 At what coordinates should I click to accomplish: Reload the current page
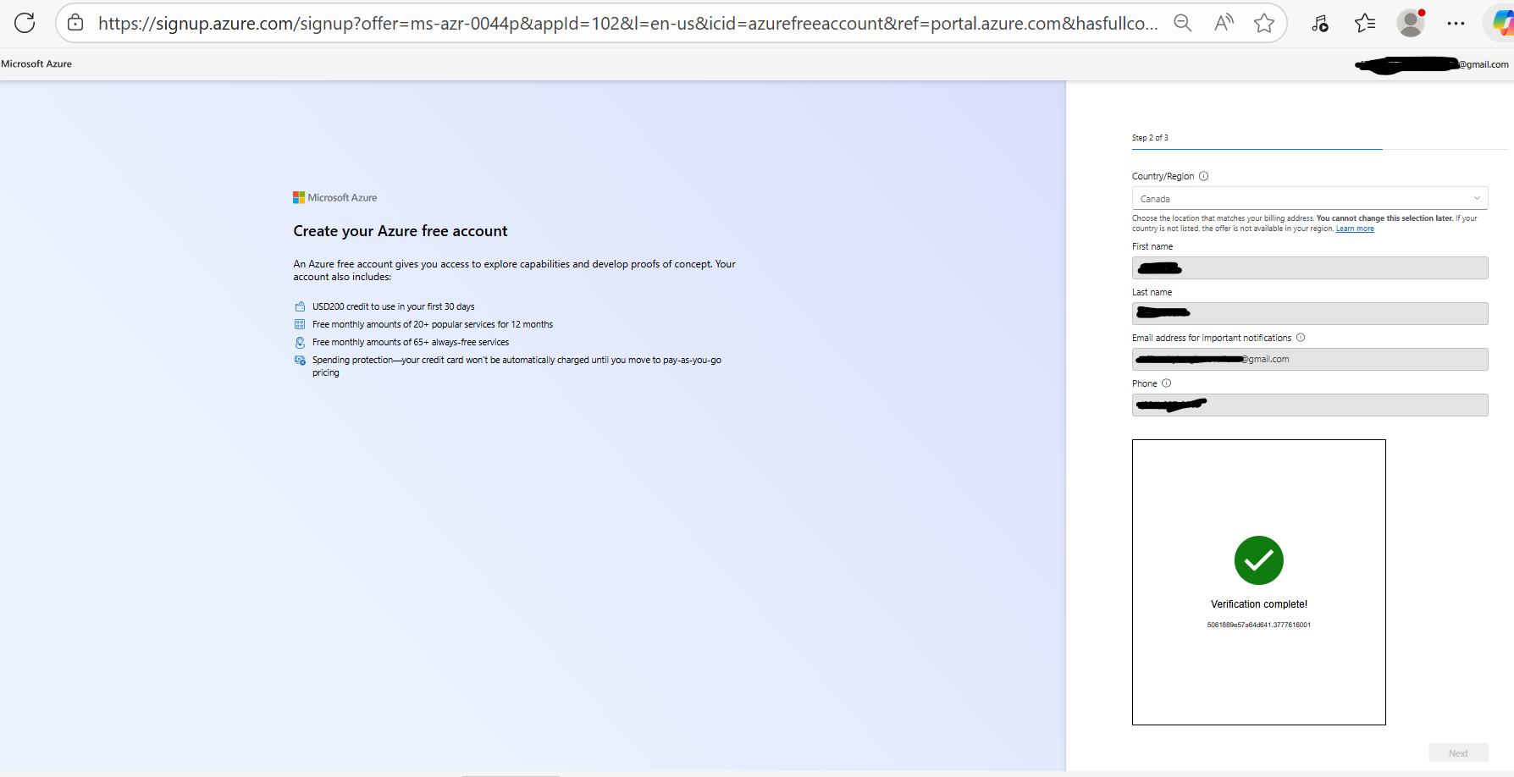[x=24, y=22]
